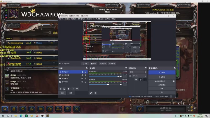
Task: Switch to 场景 tab in OBS
Action: point(71,93)
